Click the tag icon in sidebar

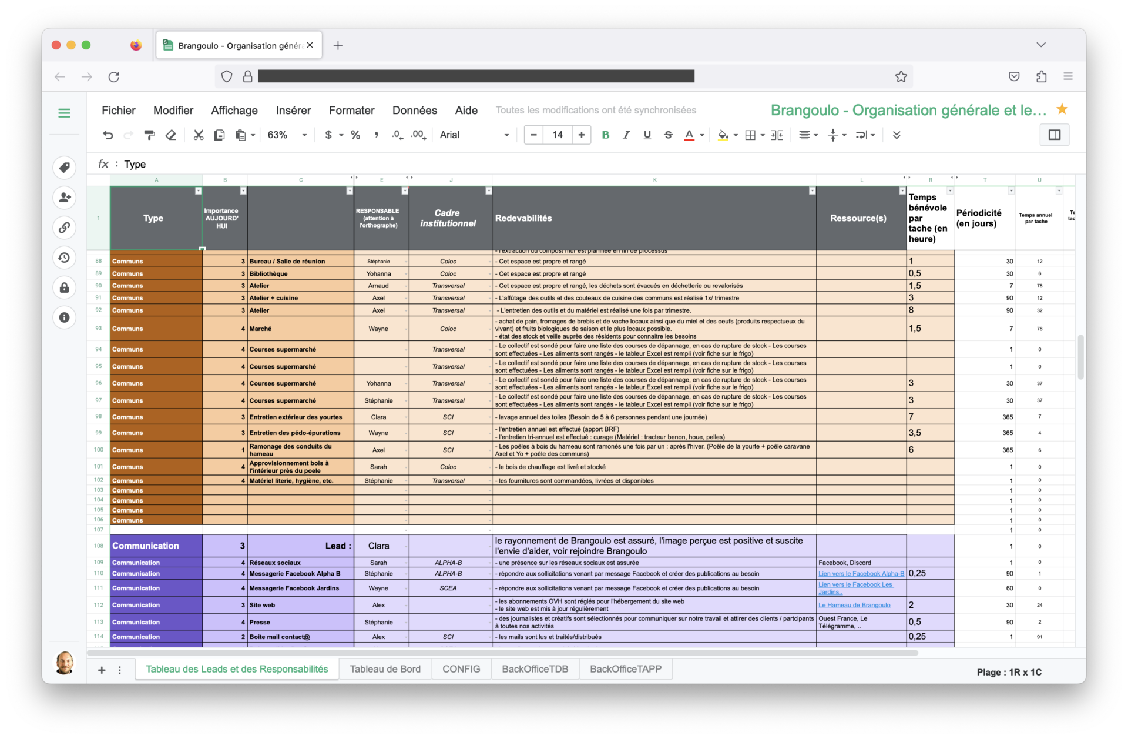point(65,168)
